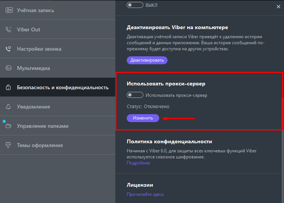The height and width of the screenshot is (203, 284).
Task: Click the Account card icon in sidebar
Action: coord(9,10)
